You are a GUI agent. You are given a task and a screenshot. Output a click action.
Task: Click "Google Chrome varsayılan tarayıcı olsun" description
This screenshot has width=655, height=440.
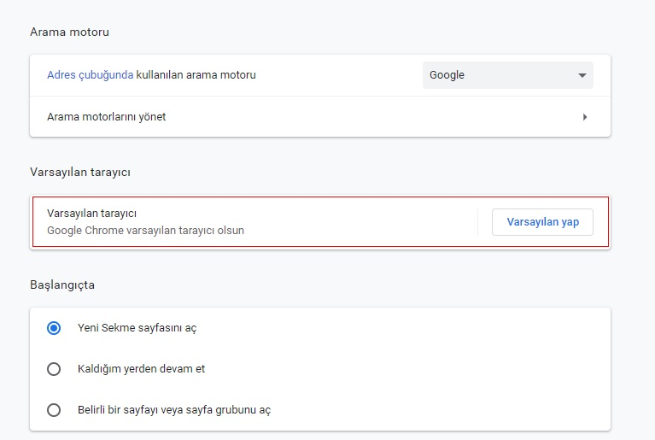click(x=145, y=231)
